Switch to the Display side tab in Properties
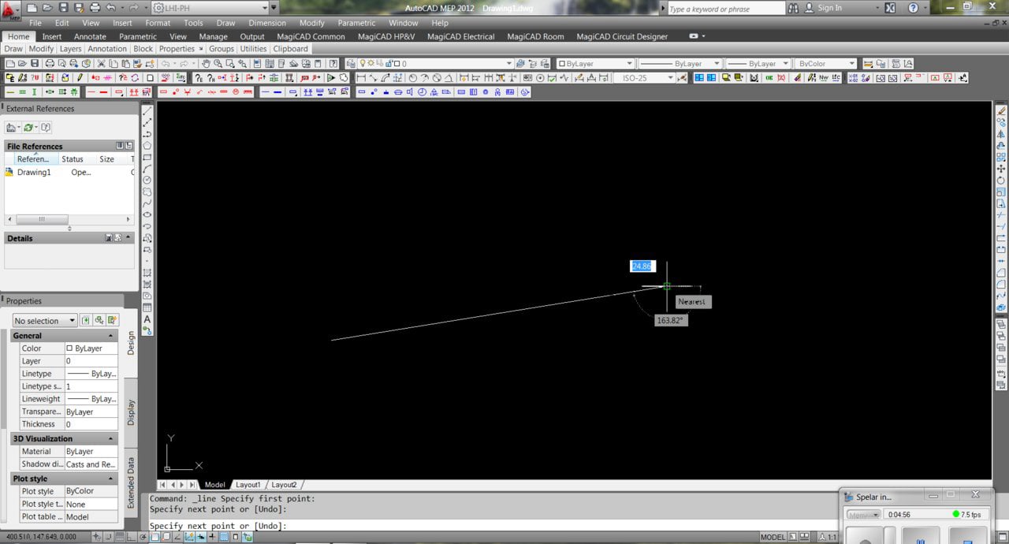The height and width of the screenshot is (544, 1009). point(131,412)
